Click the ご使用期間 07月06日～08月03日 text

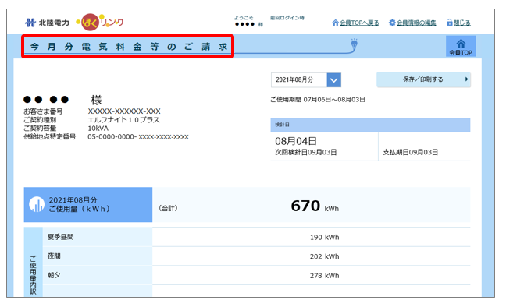(x=318, y=100)
